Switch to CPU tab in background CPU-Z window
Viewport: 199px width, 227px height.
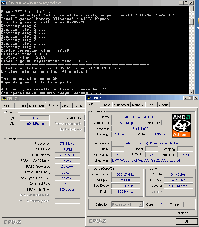coord(7,106)
